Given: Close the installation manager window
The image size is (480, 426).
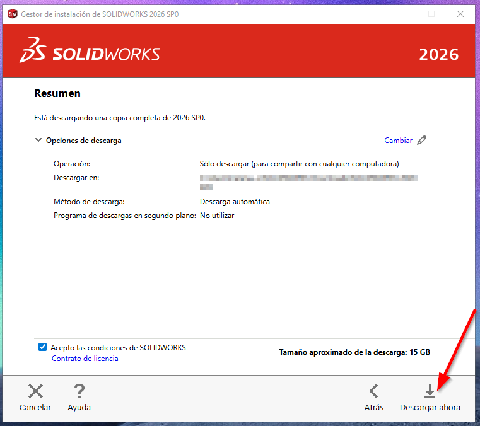Looking at the screenshot, I should 460,14.
